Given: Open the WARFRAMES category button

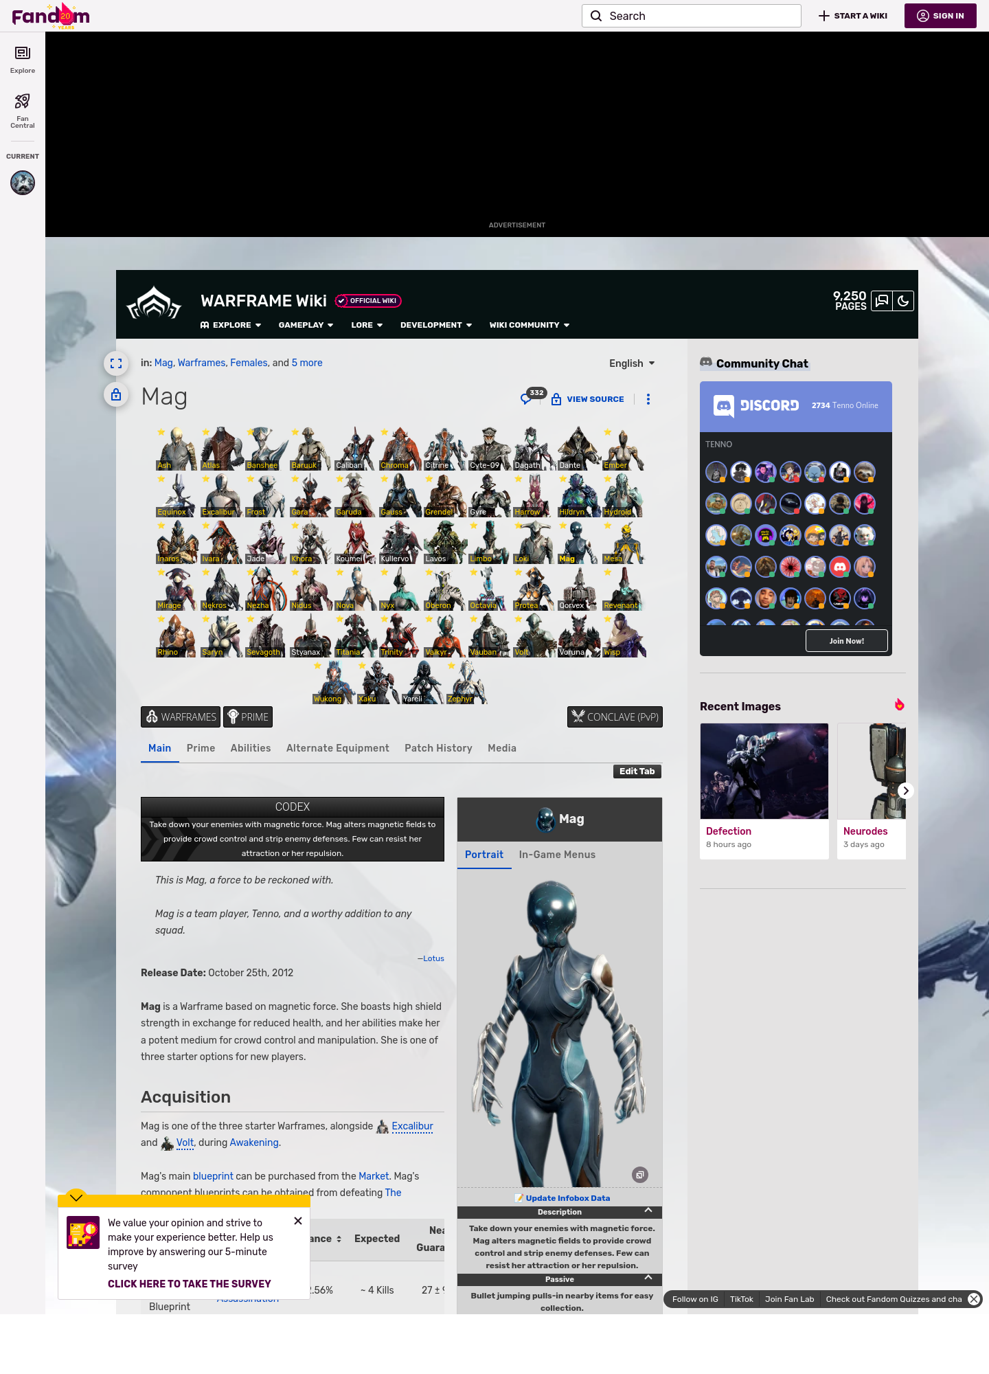Looking at the screenshot, I should [x=181, y=717].
